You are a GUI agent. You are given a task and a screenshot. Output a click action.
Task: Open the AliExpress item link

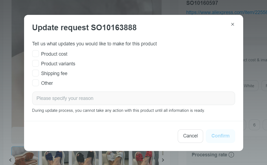(x=226, y=12)
